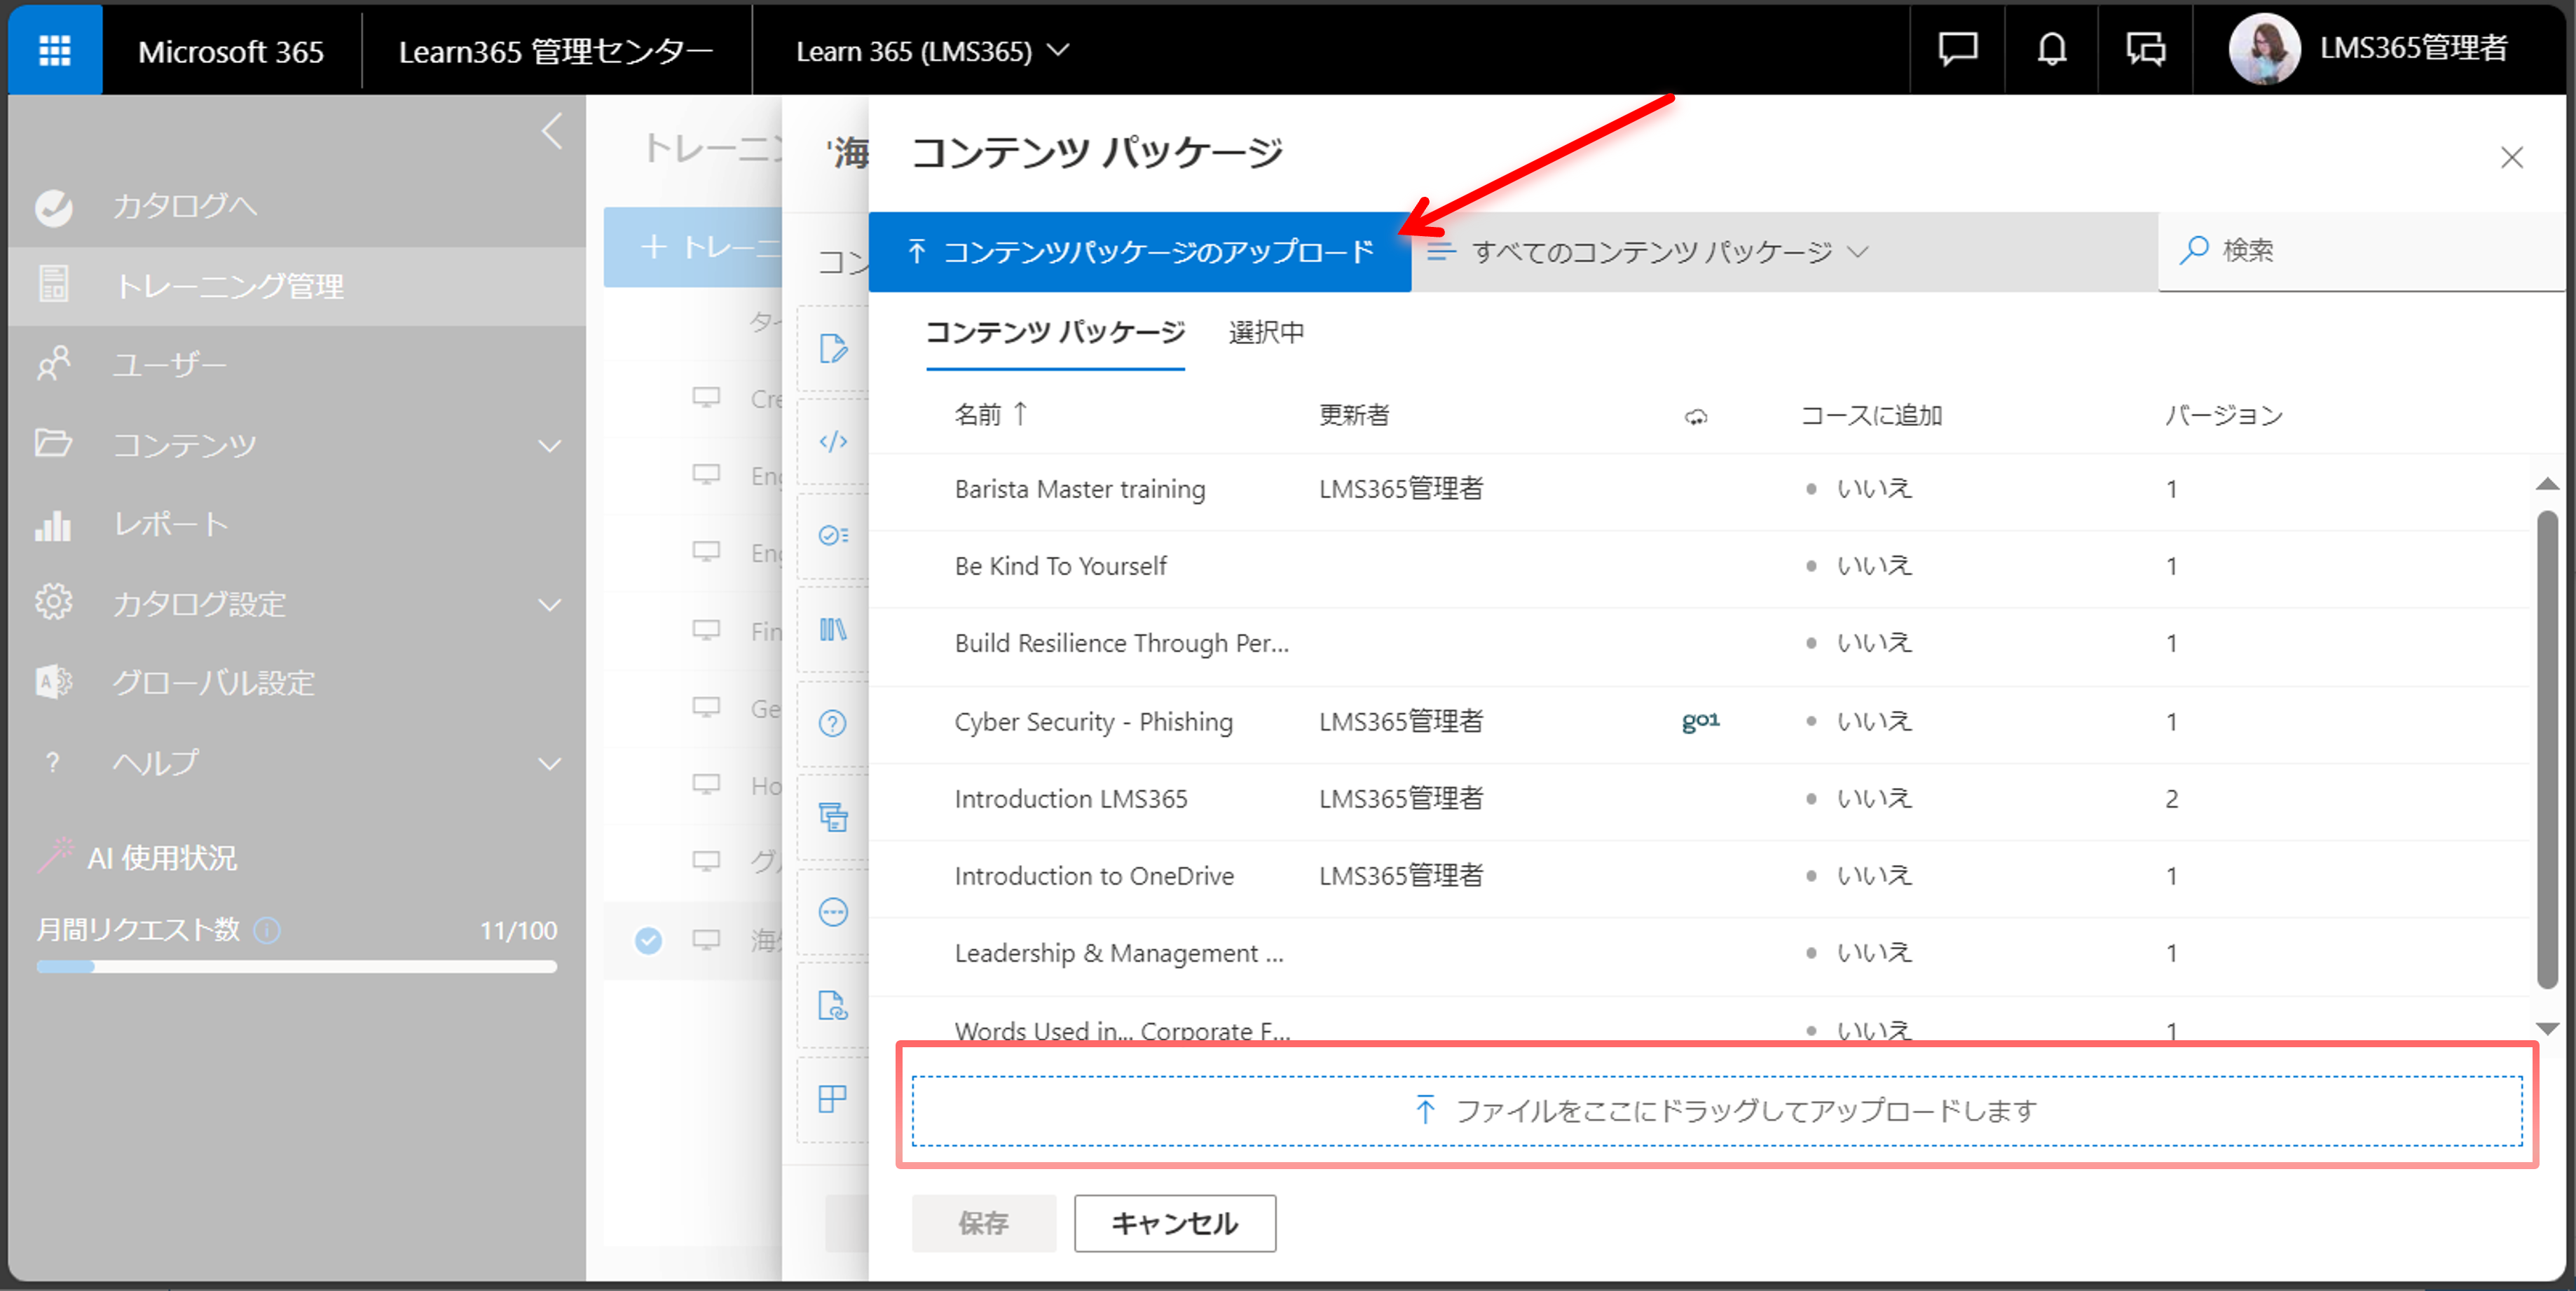Screen dimensions: 2576x1291
Task: Expand the ヘルプ menu in the sidebar
Action: 549,764
